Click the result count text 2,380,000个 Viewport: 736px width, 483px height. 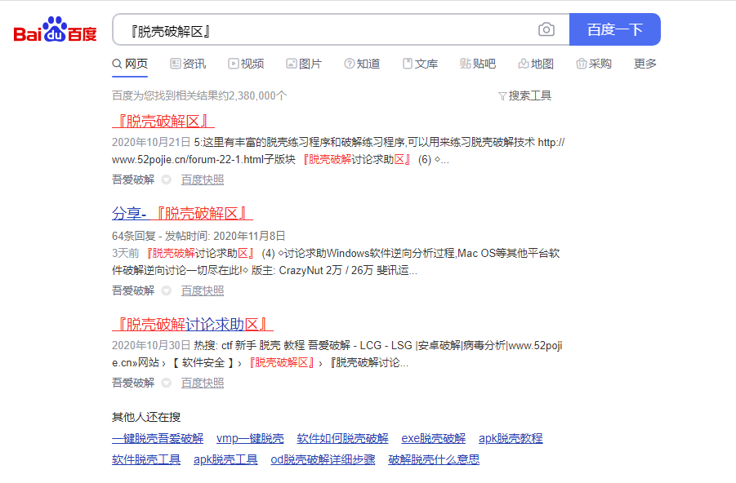(x=257, y=96)
